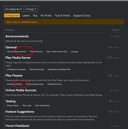This screenshot has width=128, height=129.
Task: Open the General Discussions subcategory
Action: tap(16, 52)
